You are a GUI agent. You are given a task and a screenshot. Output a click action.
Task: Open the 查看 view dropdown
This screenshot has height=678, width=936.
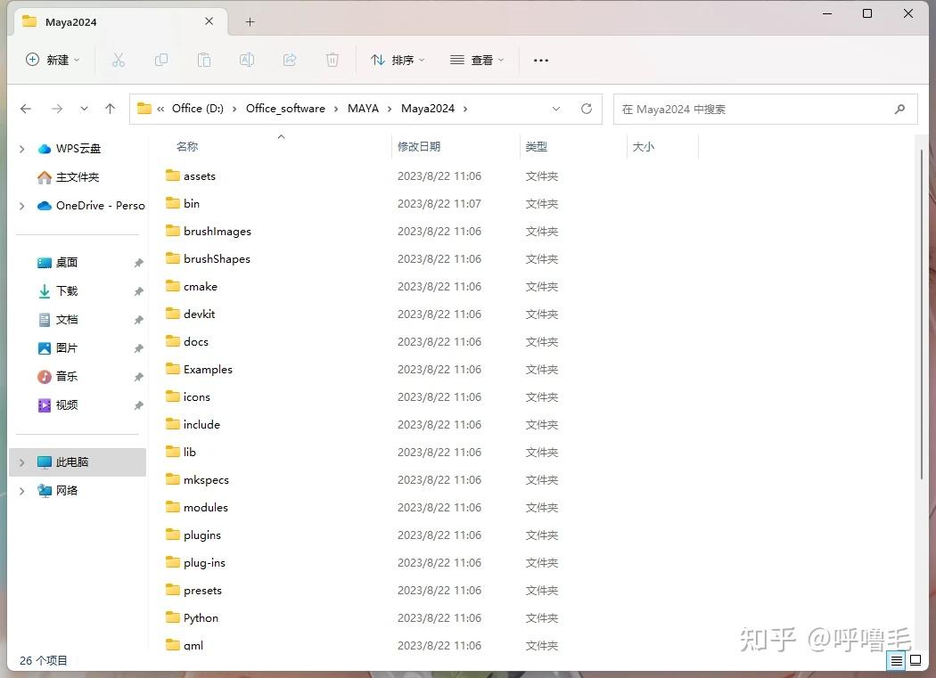pyautogui.click(x=477, y=60)
